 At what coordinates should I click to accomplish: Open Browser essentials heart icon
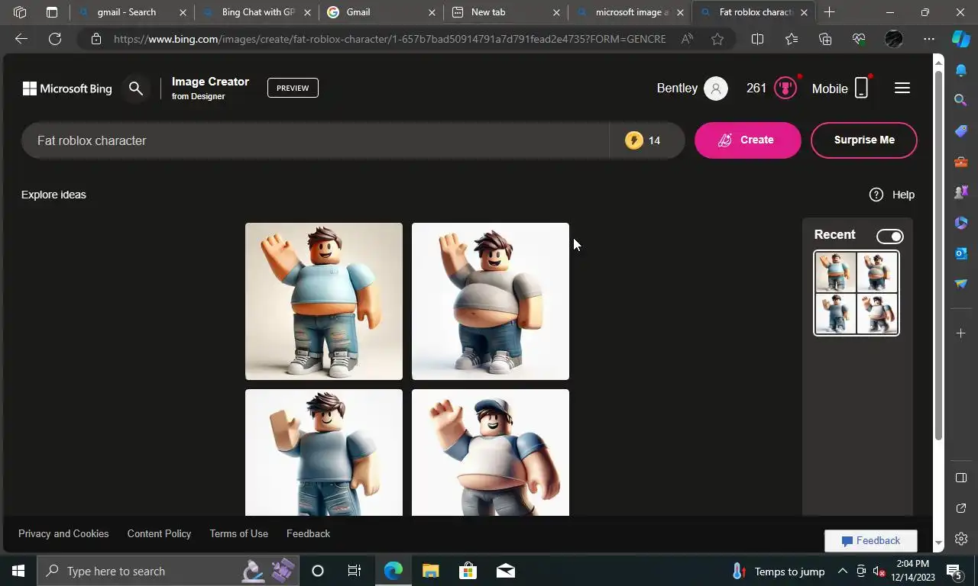pyautogui.click(x=859, y=39)
